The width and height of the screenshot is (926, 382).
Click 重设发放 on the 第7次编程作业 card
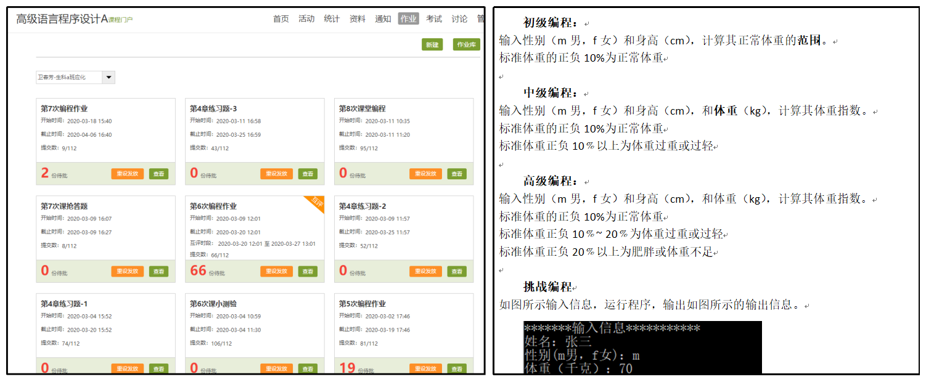[128, 174]
